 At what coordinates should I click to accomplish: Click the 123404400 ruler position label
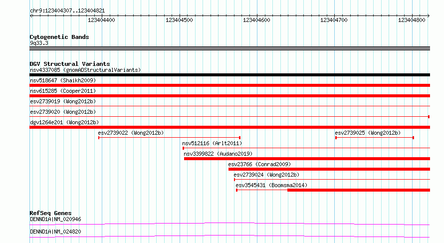click(x=101, y=20)
